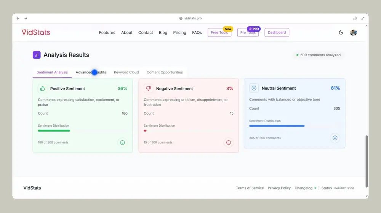The width and height of the screenshot is (381, 213).
Task: Click the browser back arrow
Action: pos(18,18)
